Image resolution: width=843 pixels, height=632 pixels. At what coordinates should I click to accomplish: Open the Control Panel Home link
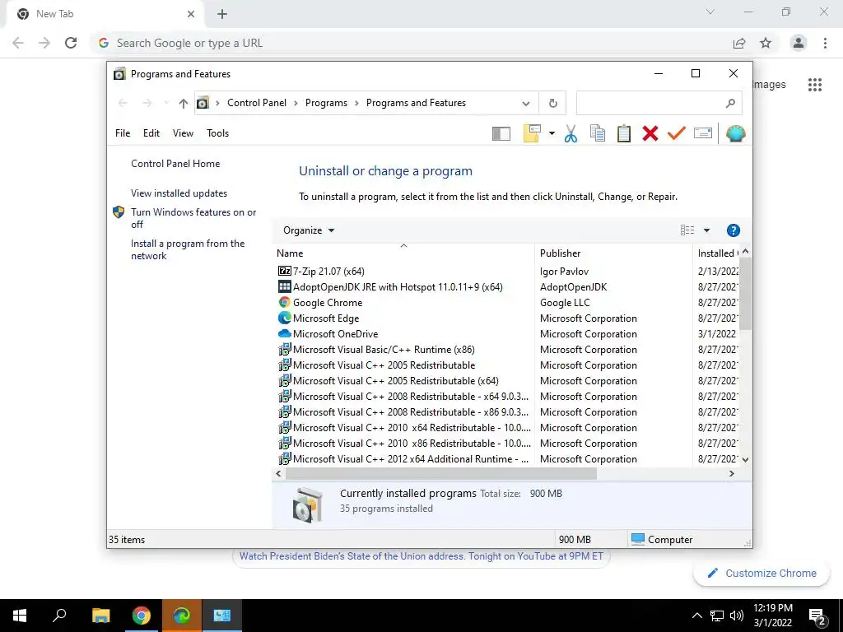click(175, 164)
